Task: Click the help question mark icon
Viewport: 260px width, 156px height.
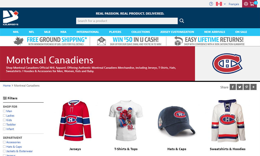Action: click(x=211, y=4)
